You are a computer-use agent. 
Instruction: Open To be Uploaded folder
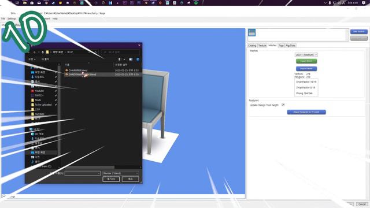[x=43, y=105]
